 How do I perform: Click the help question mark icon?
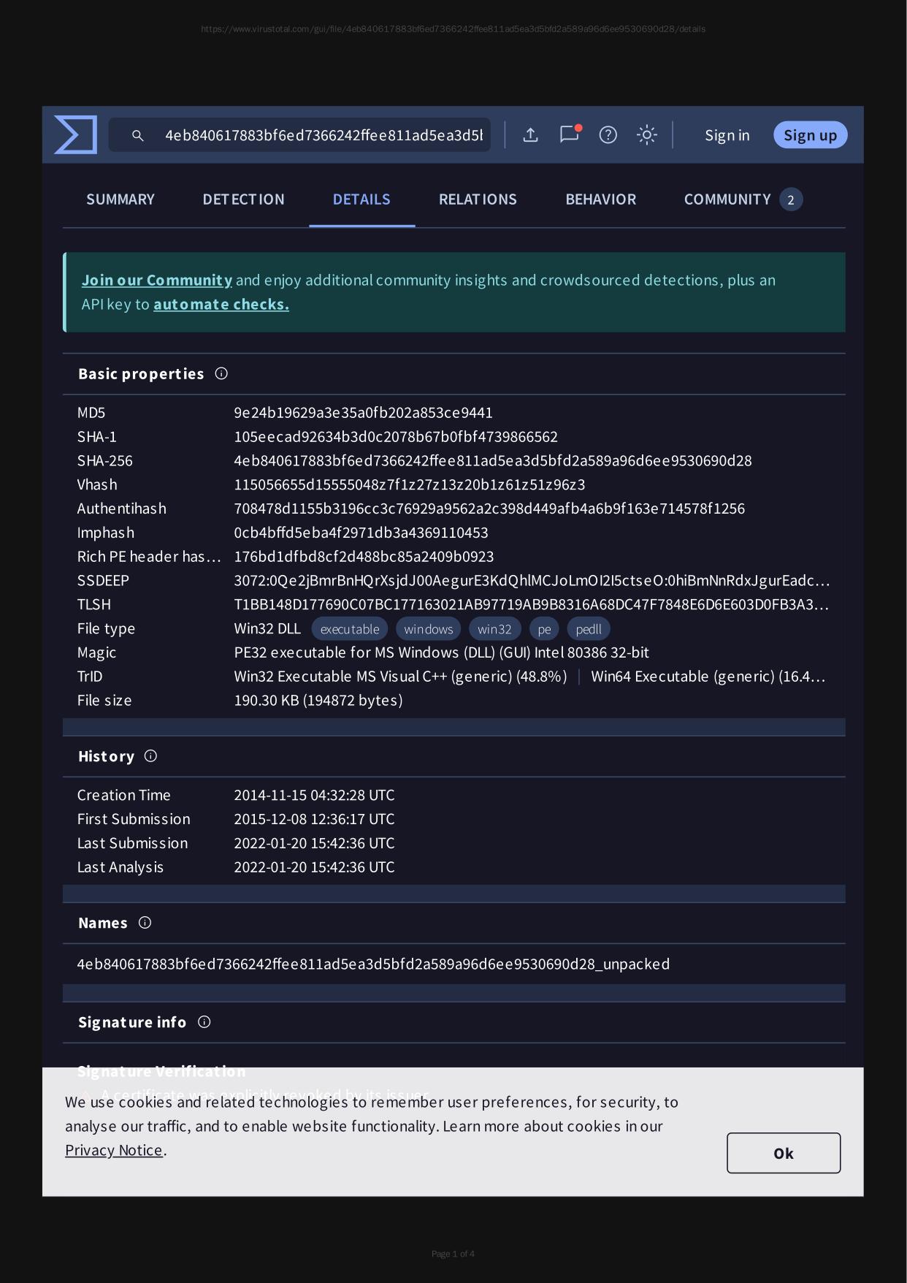[608, 135]
